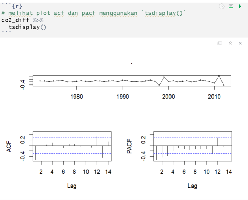Run all chunks above this one
This screenshot has height=200, width=248.
(231, 6)
